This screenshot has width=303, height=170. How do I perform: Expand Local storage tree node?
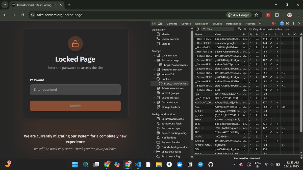coord(154,55)
